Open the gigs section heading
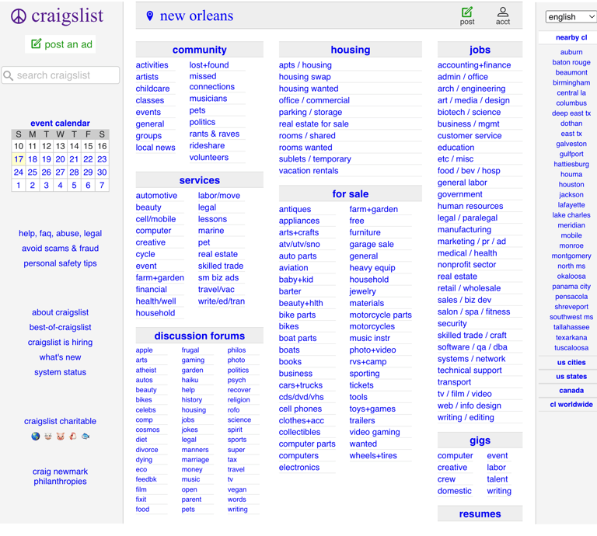 click(480, 440)
